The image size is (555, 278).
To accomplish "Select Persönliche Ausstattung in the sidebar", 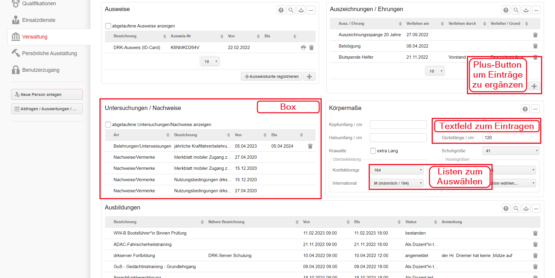I will pyautogui.click(x=49, y=53).
